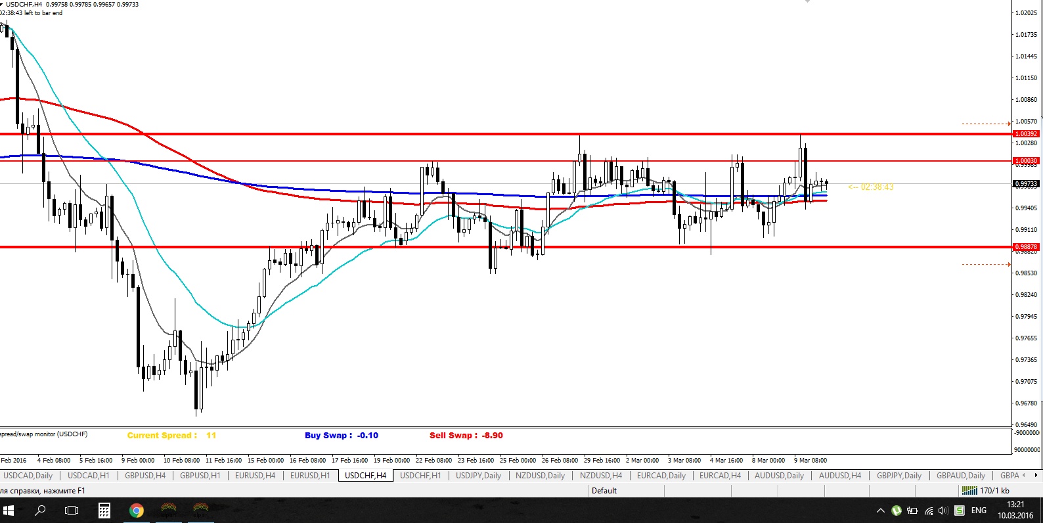Viewport: 1043px width, 523px height.
Task: Click the 0.96490 price axis label
Action: (x=1026, y=425)
